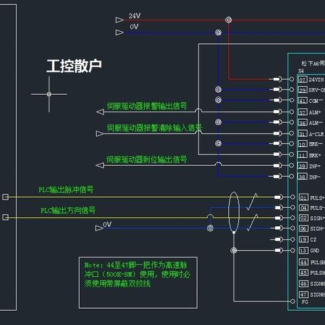Click the 0V arrow symbol below 24V
Image resolution: width=325 pixels, height=325 pixels.
coord(119,32)
